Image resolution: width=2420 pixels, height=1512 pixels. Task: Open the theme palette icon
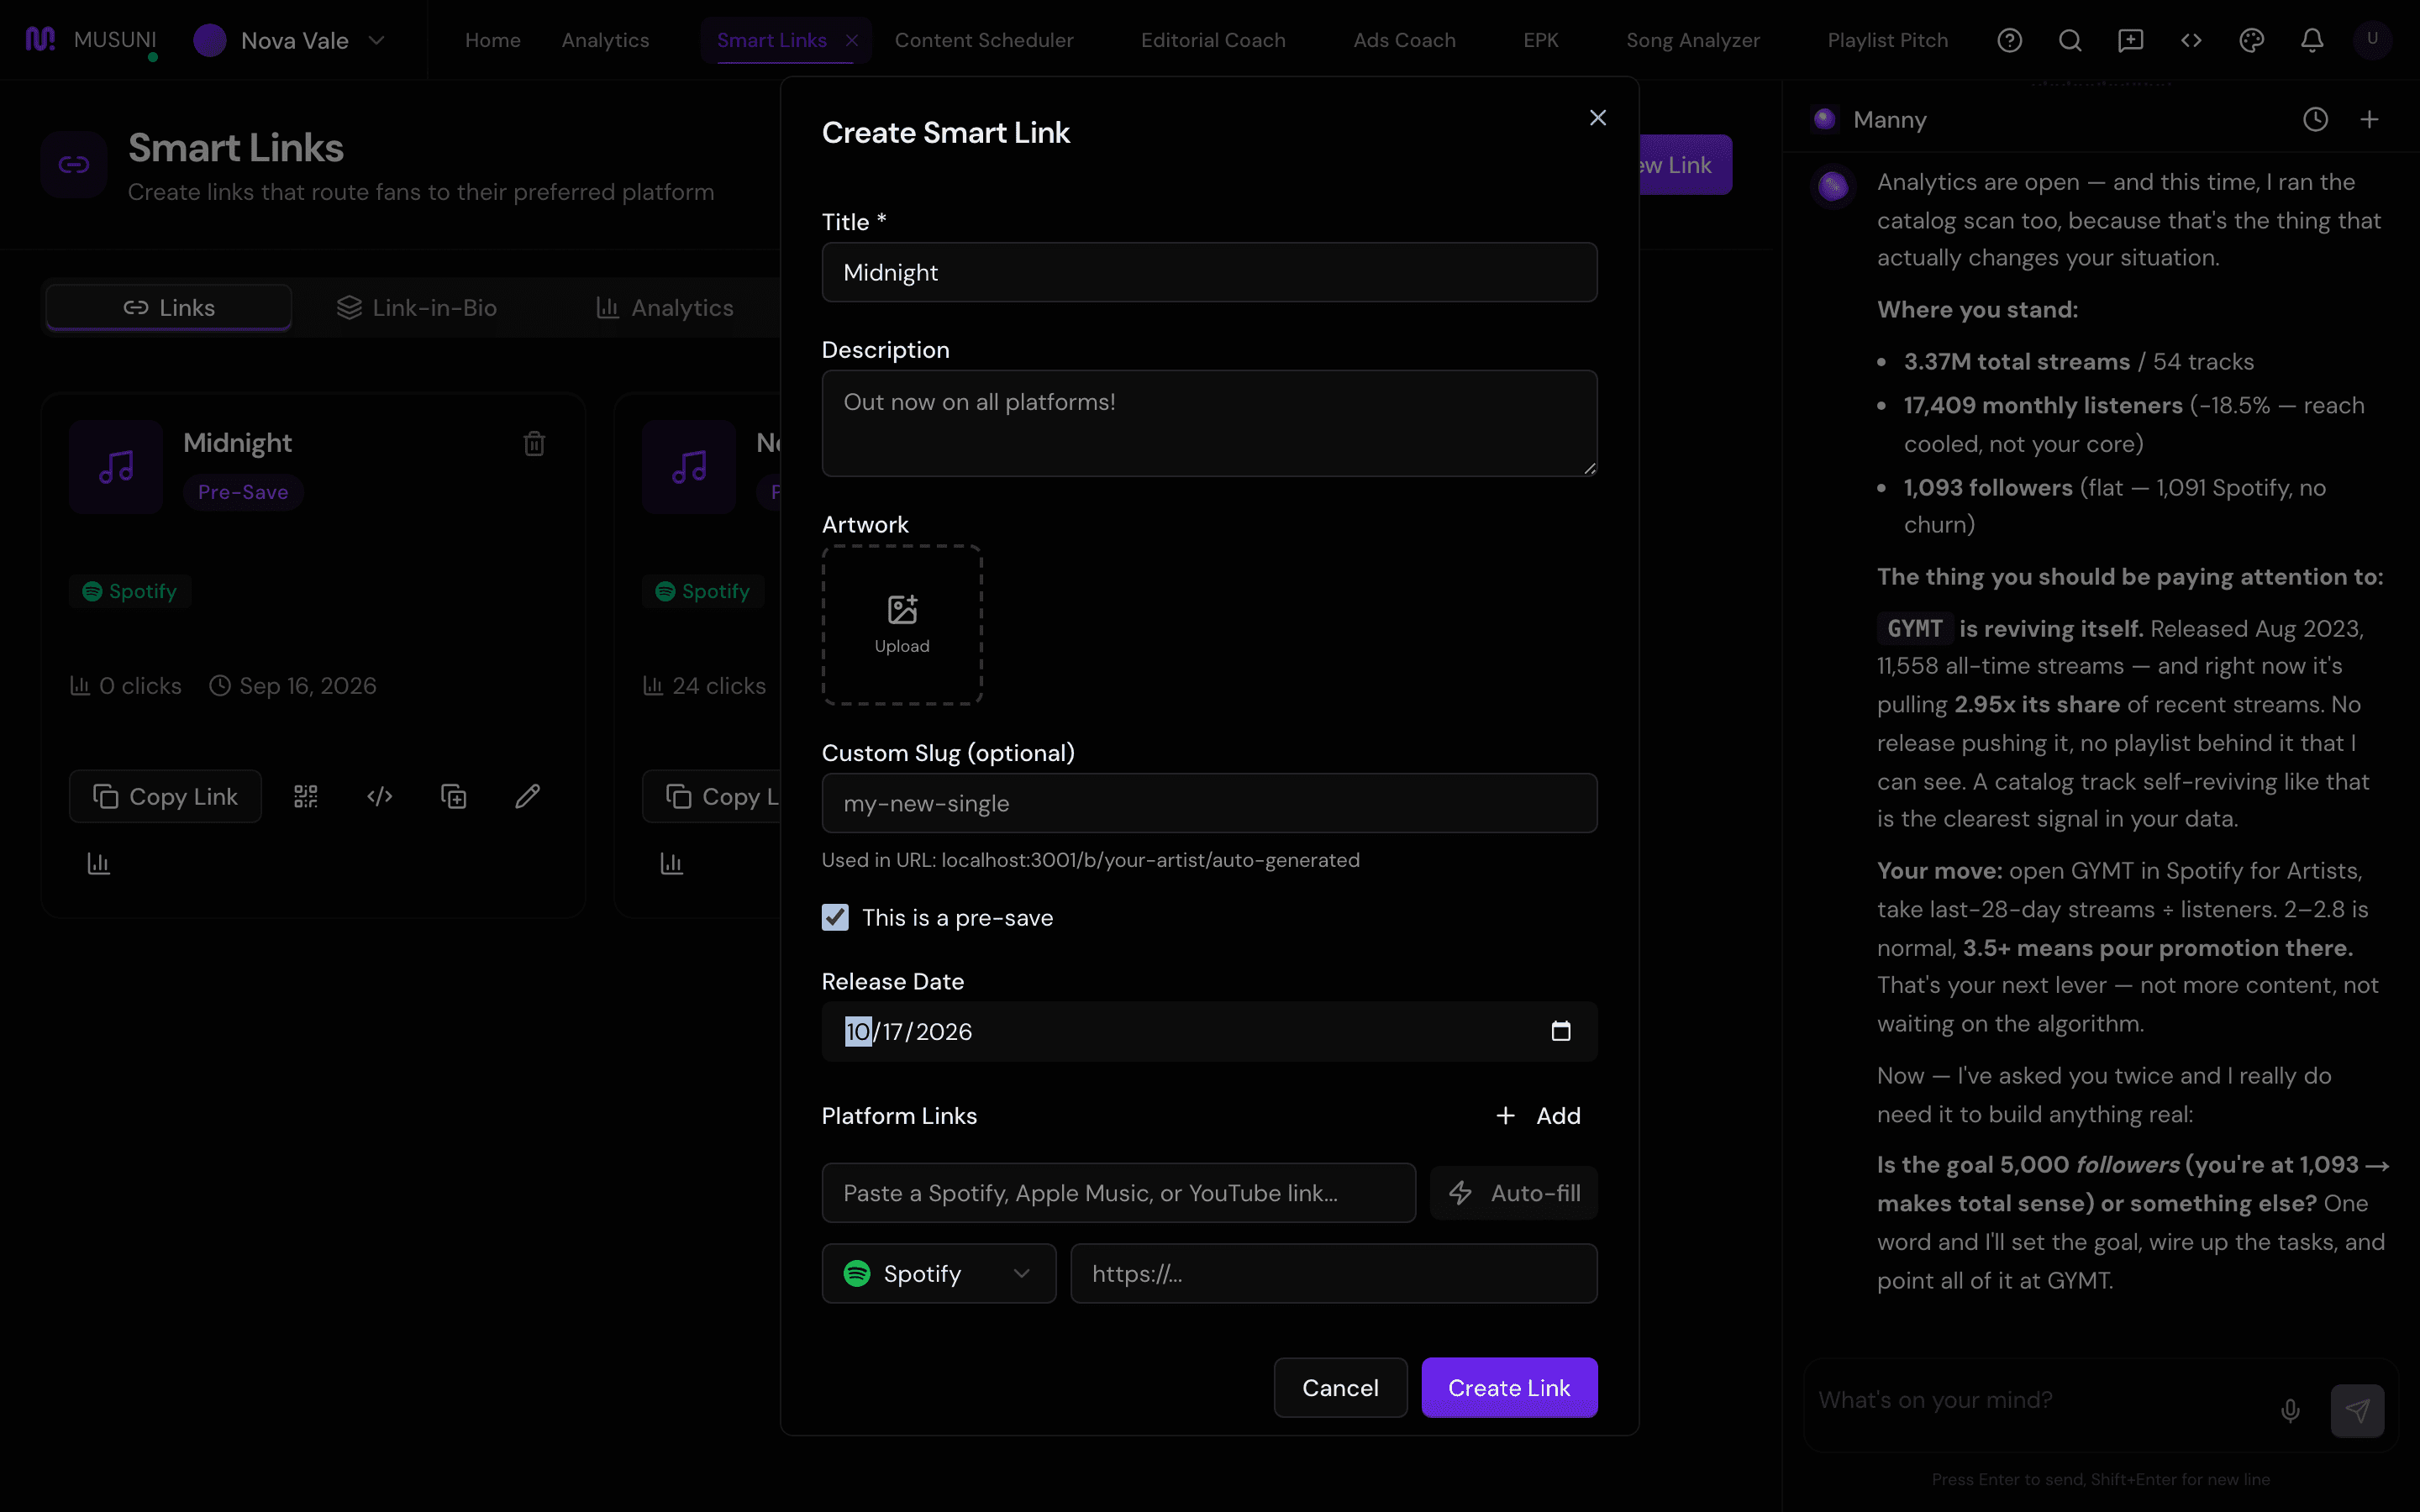click(x=2251, y=40)
